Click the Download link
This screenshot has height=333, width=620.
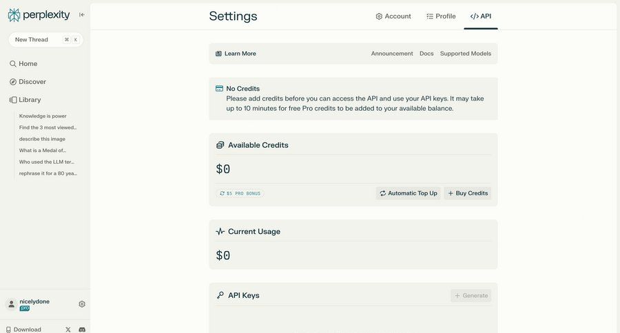pyautogui.click(x=23, y=330)
